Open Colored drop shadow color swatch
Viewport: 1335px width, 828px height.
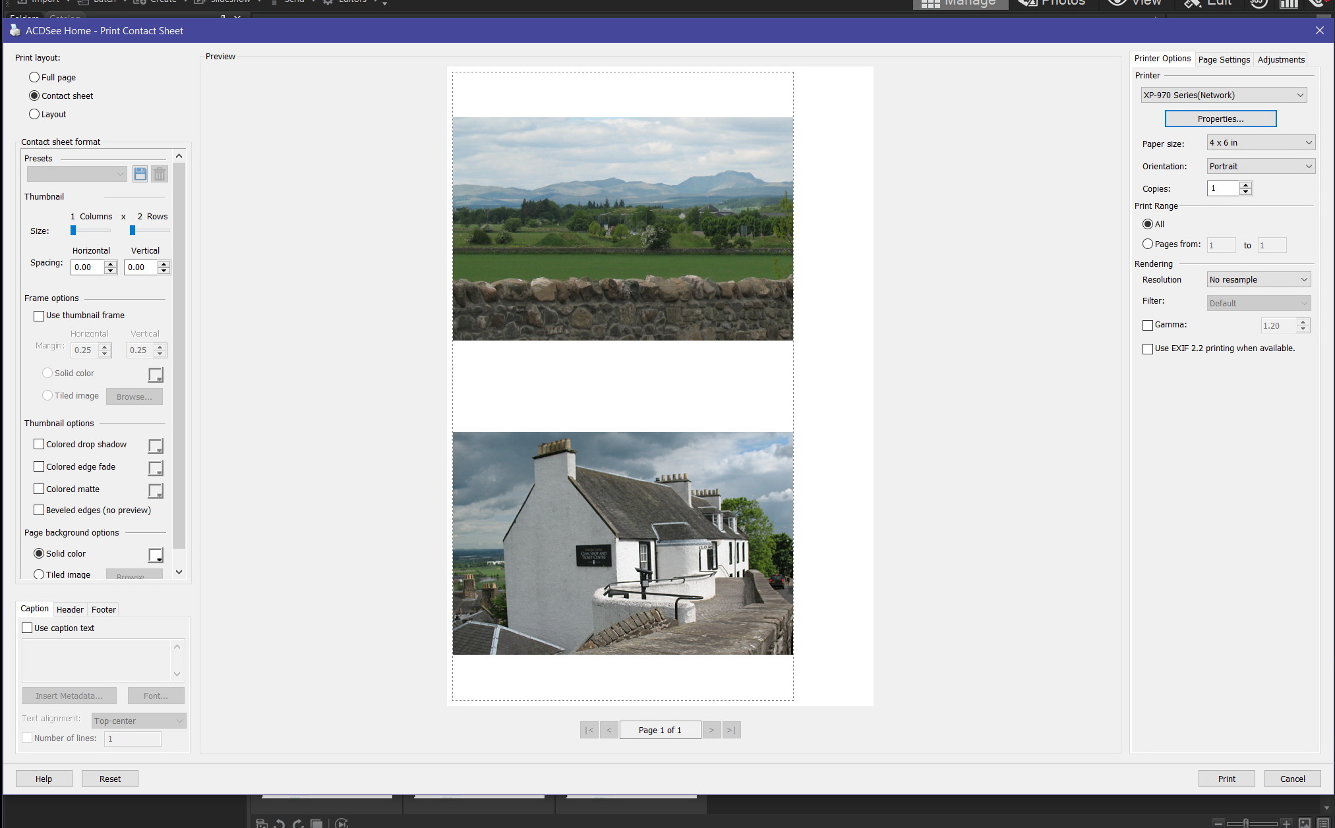tap(156, 446)
